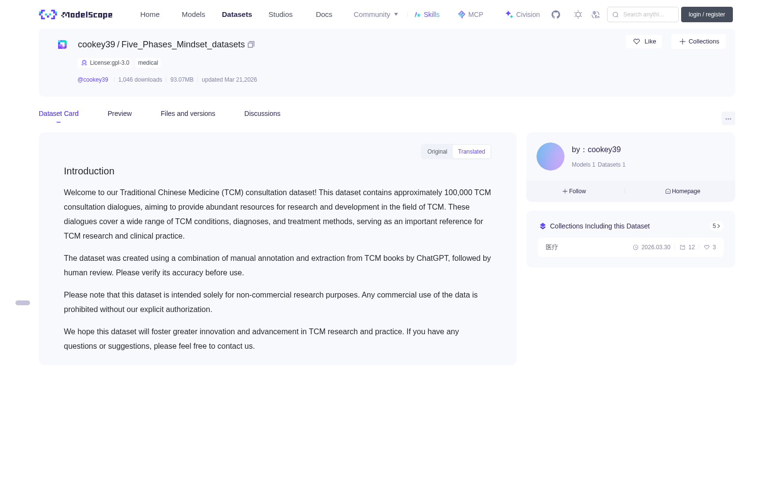Like this dataset
The image size is (774, 483).
pos(644,42)
